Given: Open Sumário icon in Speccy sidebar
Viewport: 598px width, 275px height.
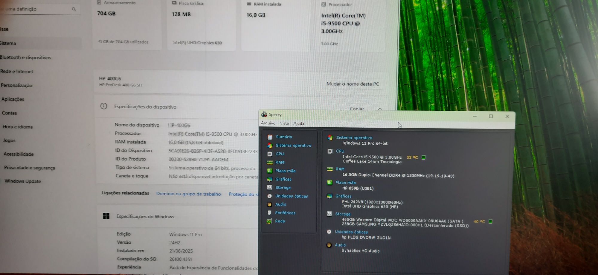Looking at the screenshot, I should coord(270,137).
